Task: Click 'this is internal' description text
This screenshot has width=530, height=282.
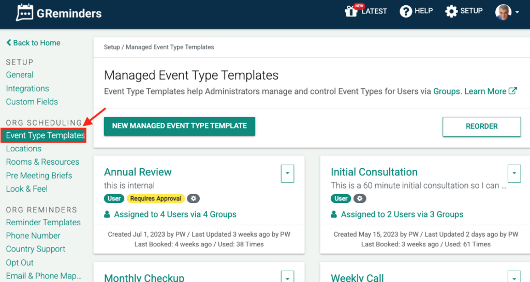Action: (x=129, y=185)
